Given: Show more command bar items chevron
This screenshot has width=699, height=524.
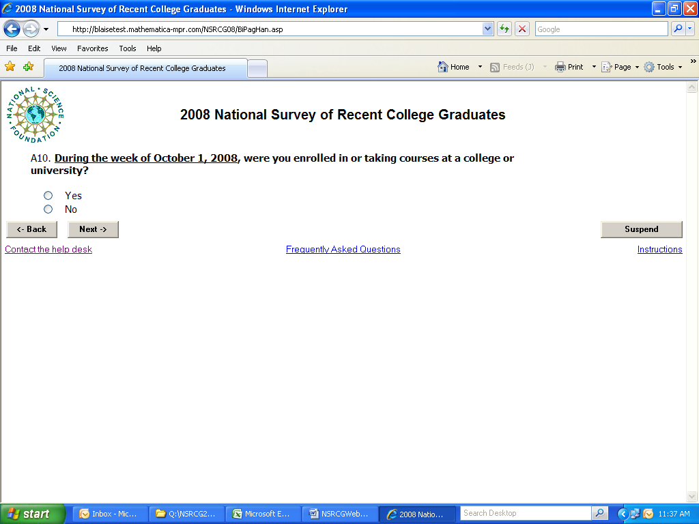Looking at the screenshot, I should click(694, 61).
